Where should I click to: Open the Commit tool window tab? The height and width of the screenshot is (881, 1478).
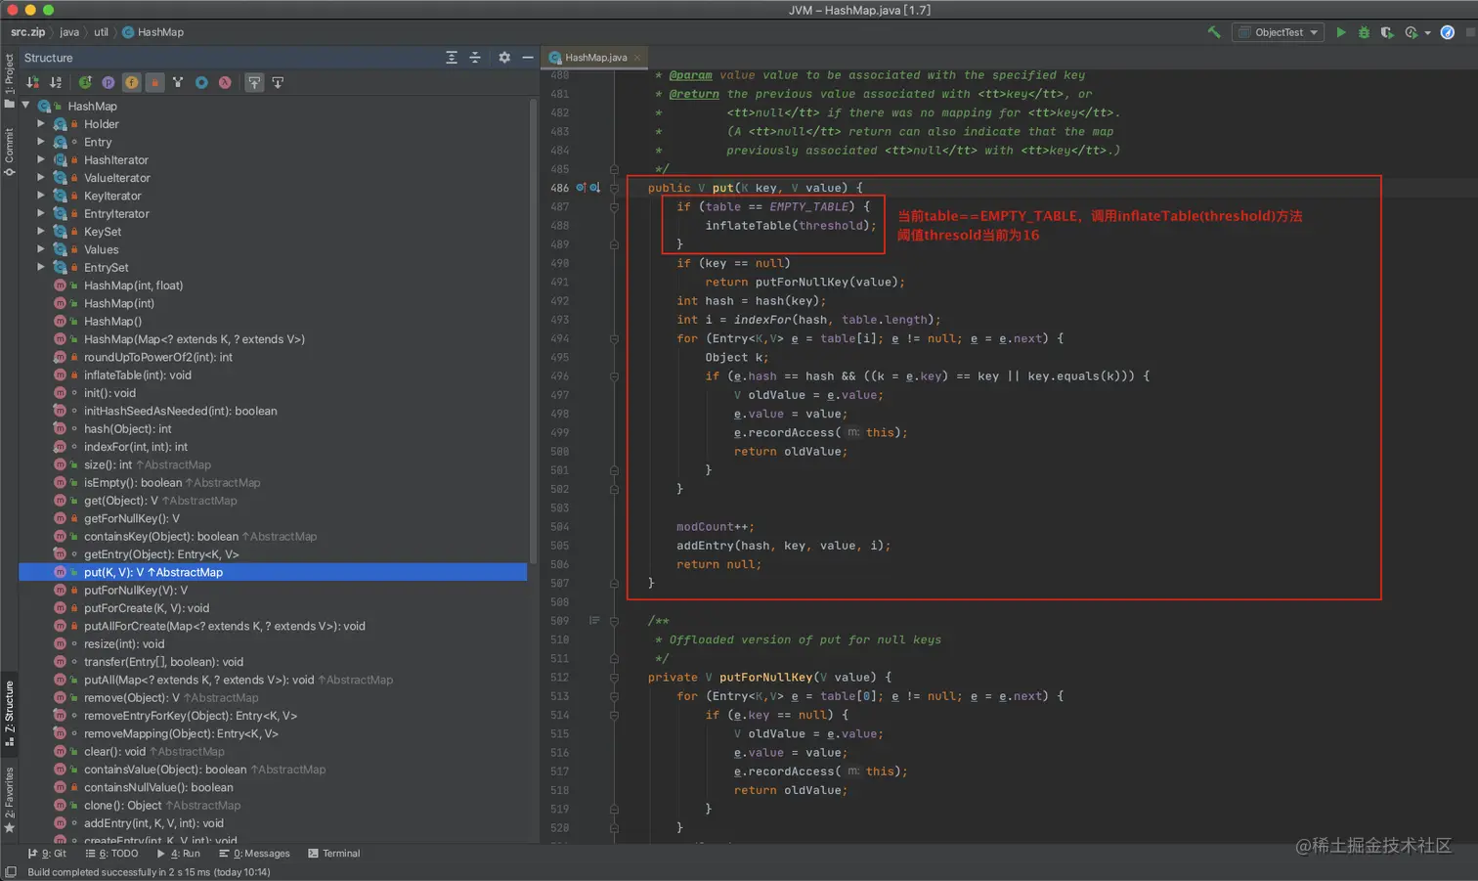[9, 153]
